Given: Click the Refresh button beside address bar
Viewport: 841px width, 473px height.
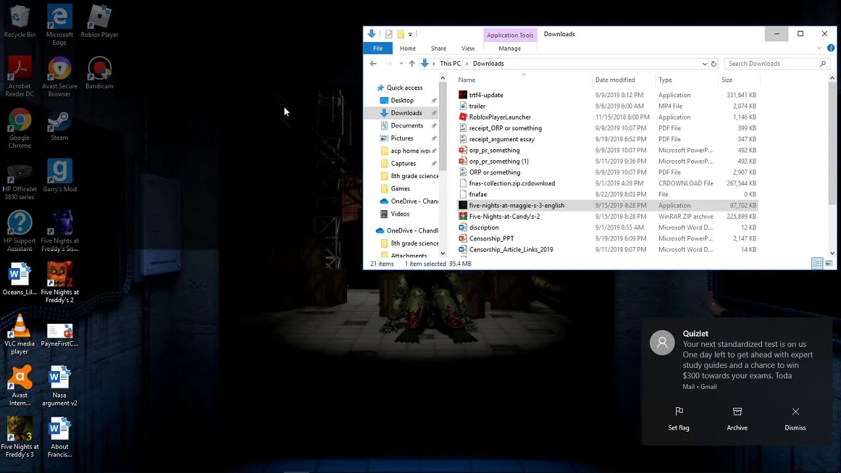Looking at the screenshot, I should pyautogui.click(x=714, y=64).
